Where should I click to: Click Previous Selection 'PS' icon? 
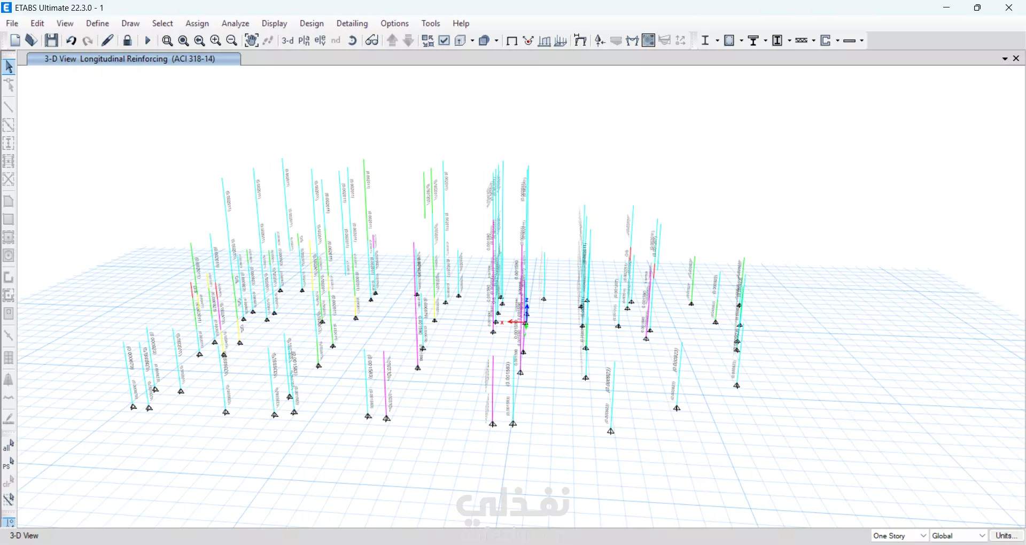(9, 463)
